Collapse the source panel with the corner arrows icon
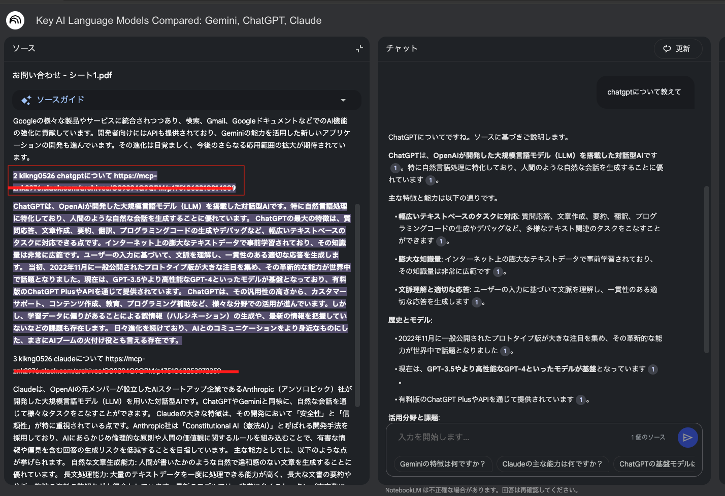 (359, 48)
